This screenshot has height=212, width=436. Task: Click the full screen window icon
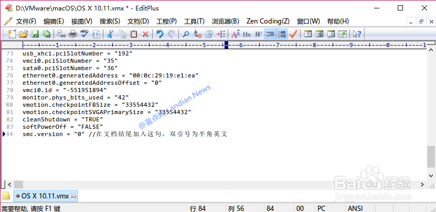coord(343,34)
